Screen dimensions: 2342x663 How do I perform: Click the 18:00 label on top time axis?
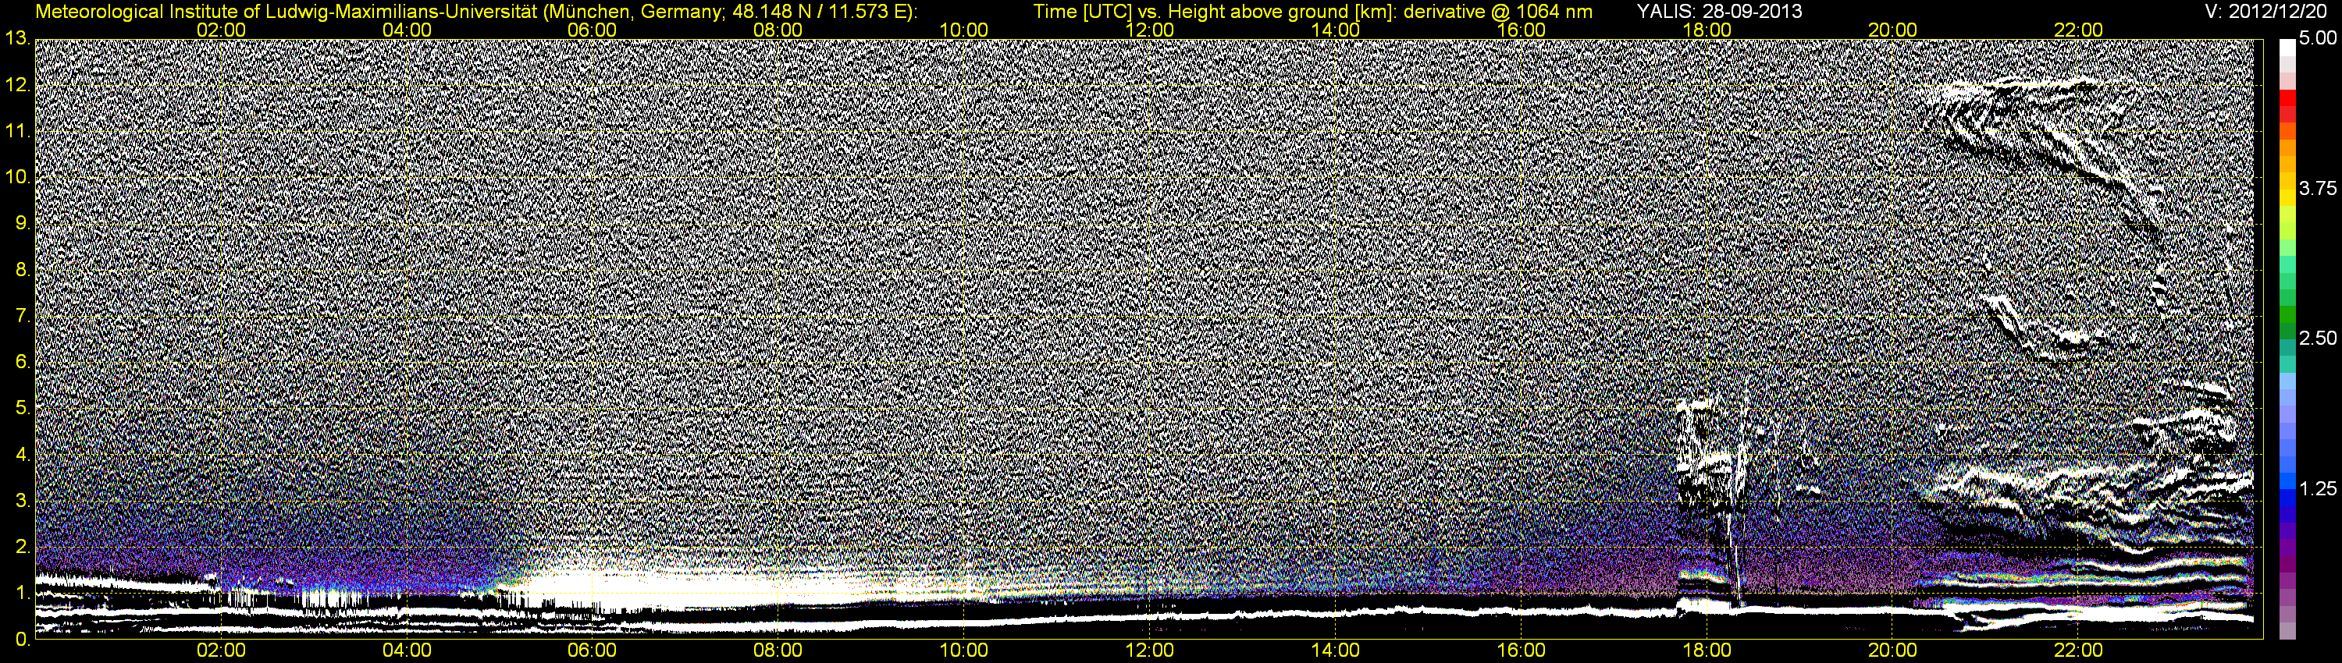click(x=1707, y=30)
